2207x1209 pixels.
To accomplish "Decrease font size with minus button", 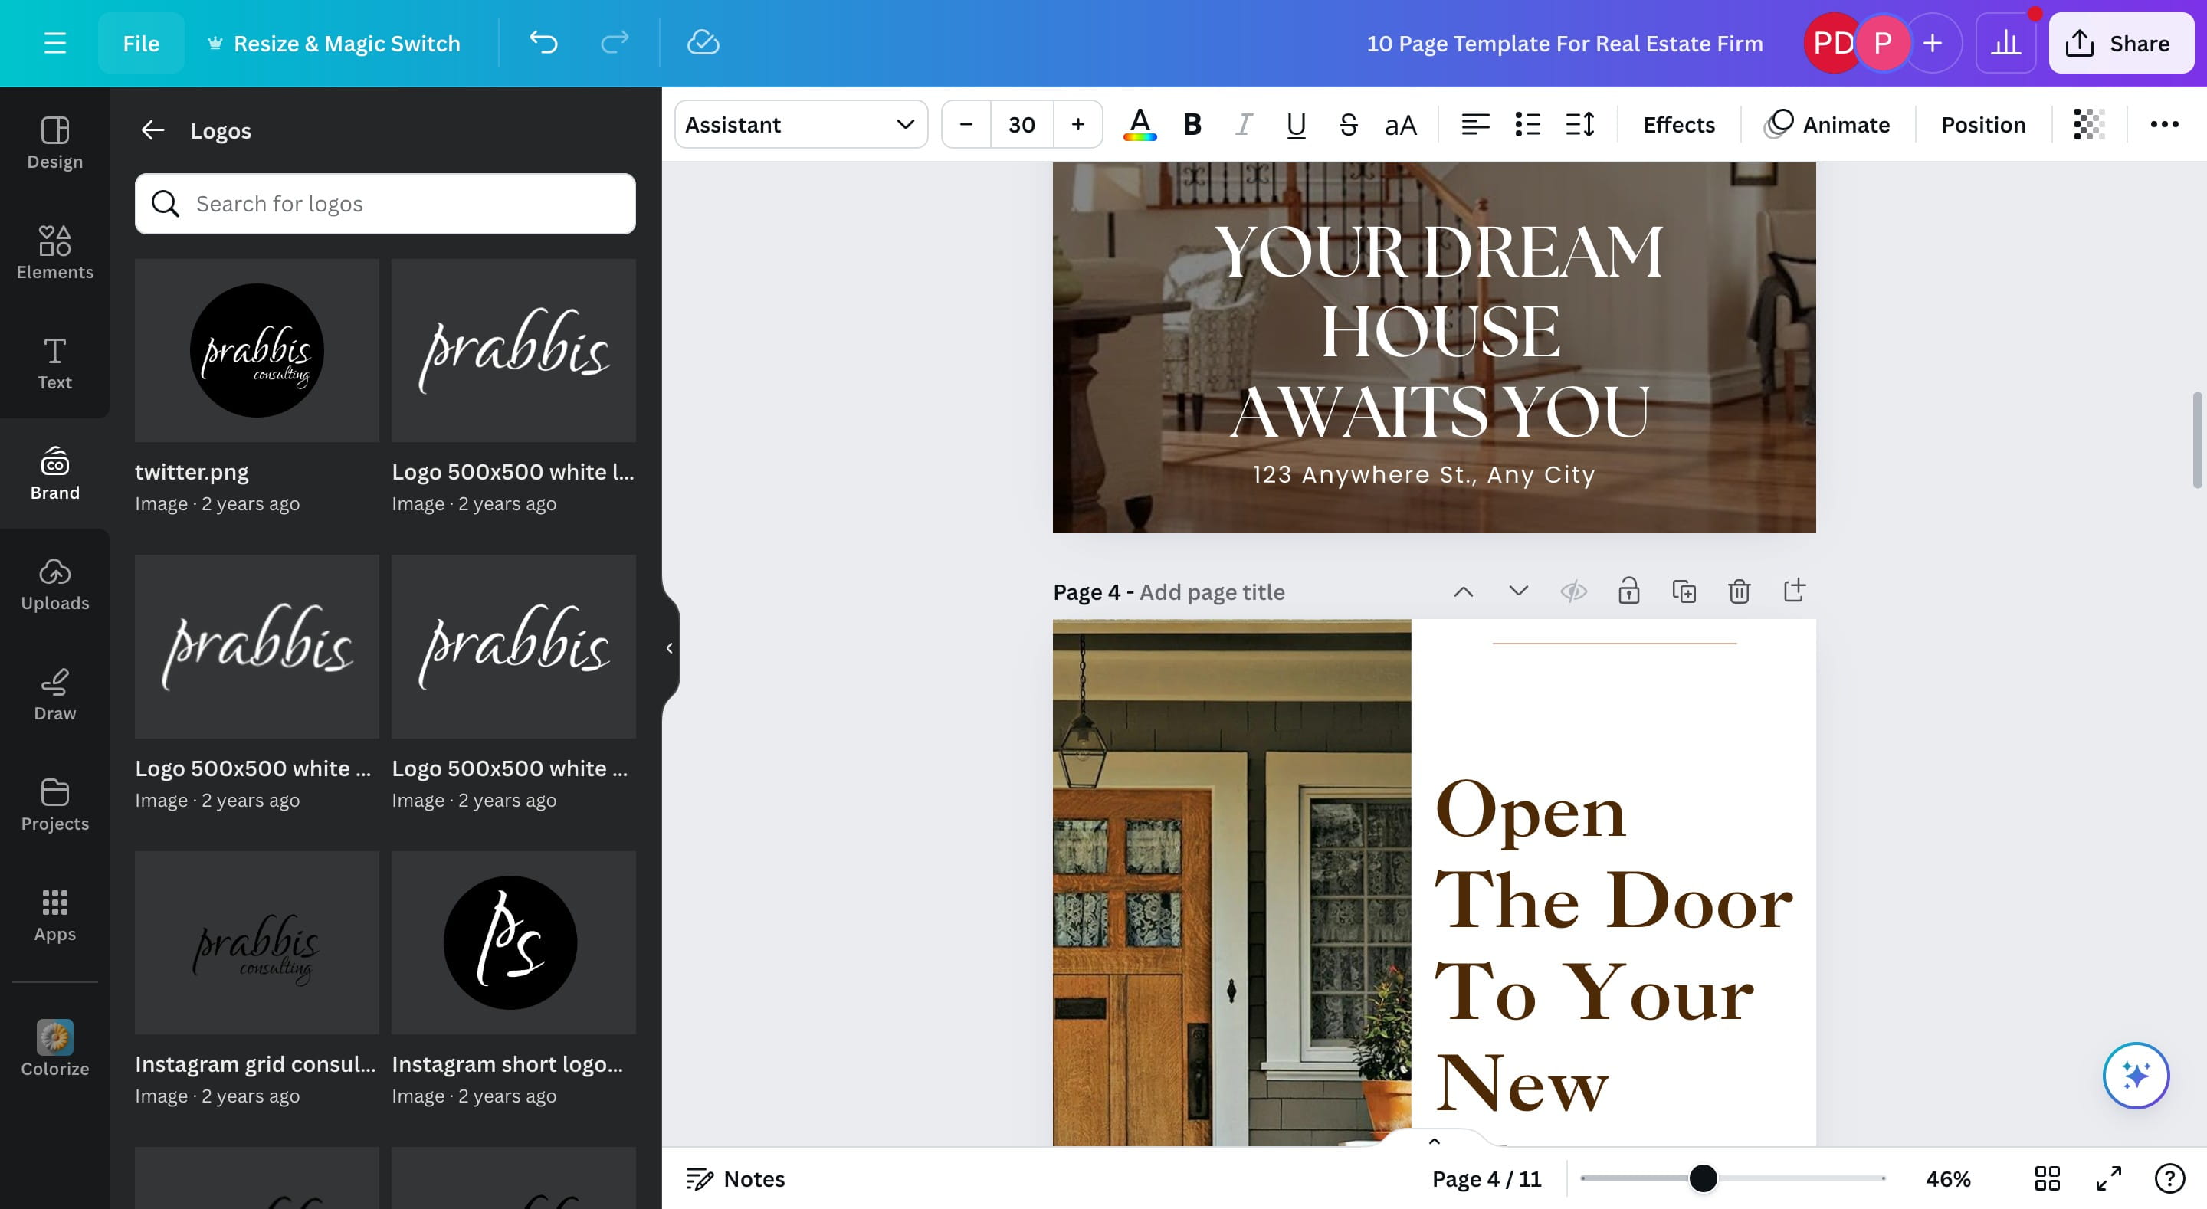I will (966, 125).
